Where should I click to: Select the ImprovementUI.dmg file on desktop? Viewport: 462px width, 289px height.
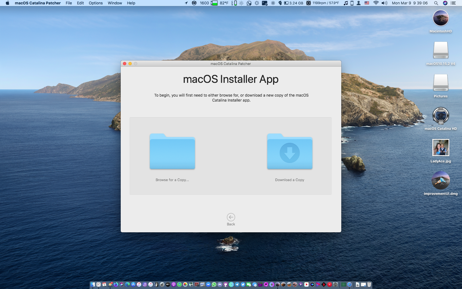tap(441, 180)
